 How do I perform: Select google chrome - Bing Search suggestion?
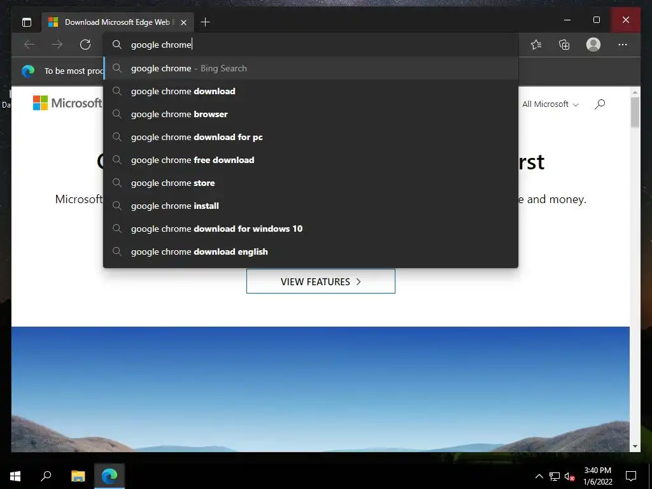pyautogui.click(x=311, y=68)
